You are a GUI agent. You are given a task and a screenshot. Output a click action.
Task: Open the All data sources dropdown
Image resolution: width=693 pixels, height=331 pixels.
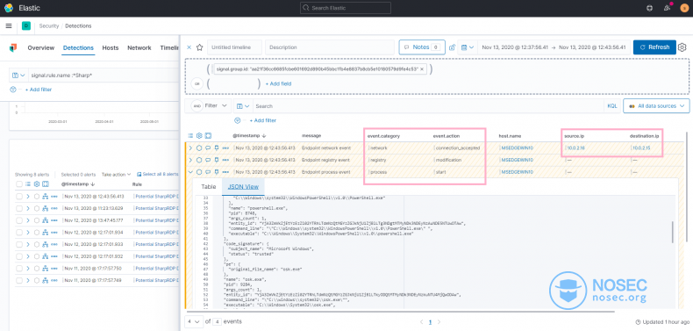point(656,106)
